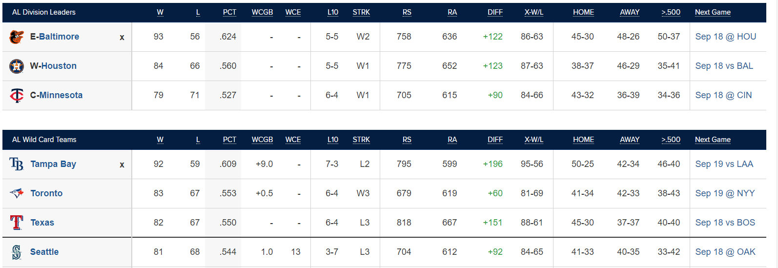The width and height of the screenshot is (778, 268).
Task: Open the E-Baltimore team page link
Action: [x=55, y=37]
